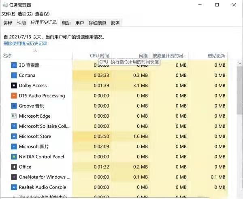Click the Microsoft Edge icon

[x=14, y=116]
